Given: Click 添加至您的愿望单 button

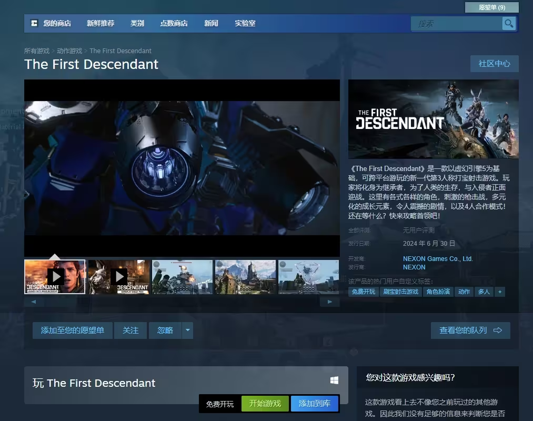Looking at the screenshot, I should click(x=73, y=330).
